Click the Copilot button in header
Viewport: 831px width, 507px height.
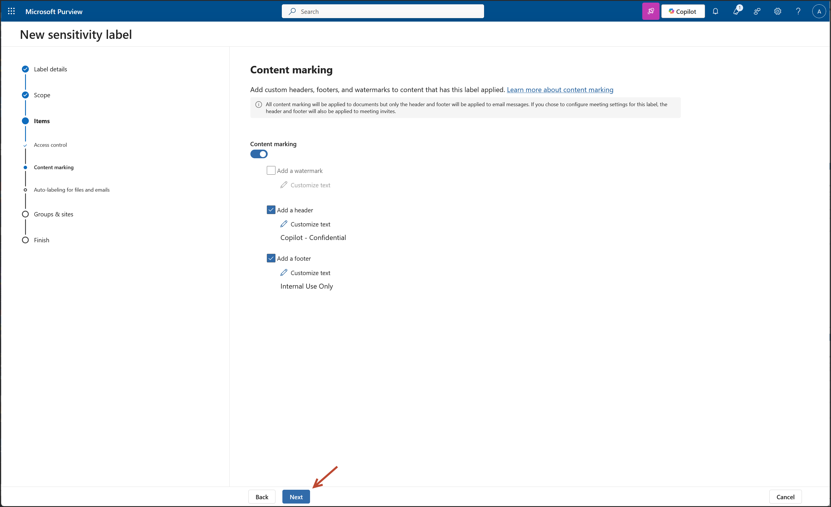click(x=683, y=11)
